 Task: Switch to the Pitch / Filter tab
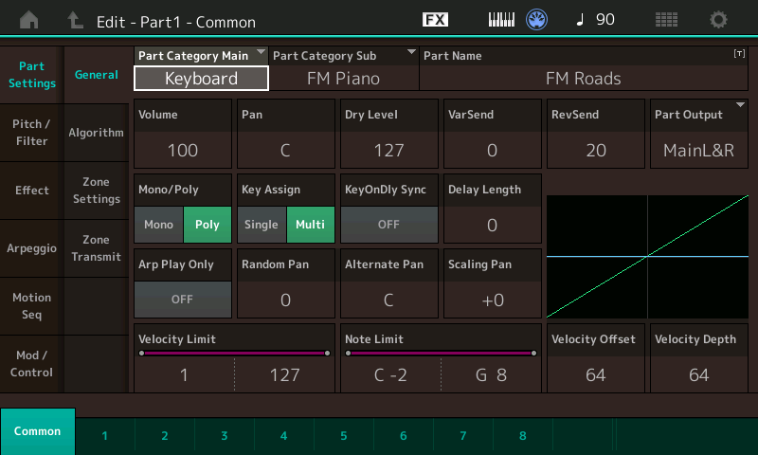point(31,133)
